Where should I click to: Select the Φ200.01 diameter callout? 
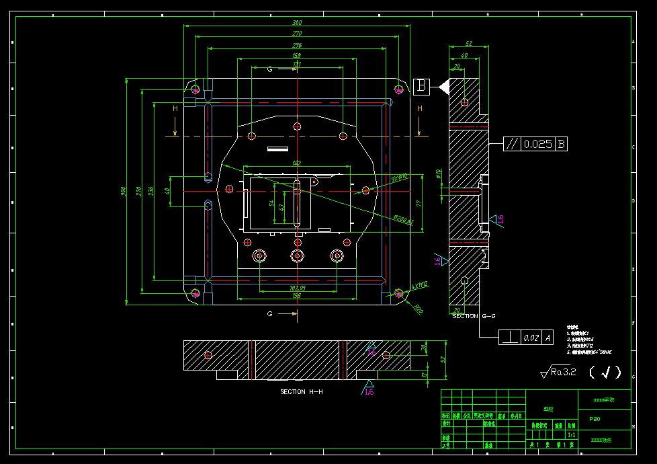pos(403,219)
